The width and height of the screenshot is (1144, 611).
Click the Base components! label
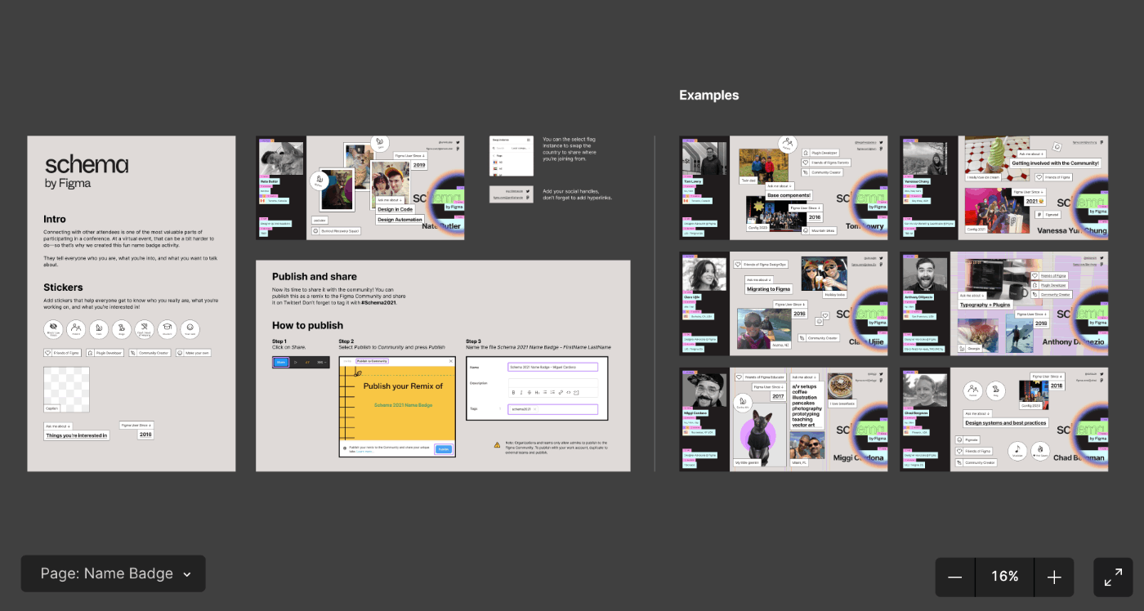[789, 195]
